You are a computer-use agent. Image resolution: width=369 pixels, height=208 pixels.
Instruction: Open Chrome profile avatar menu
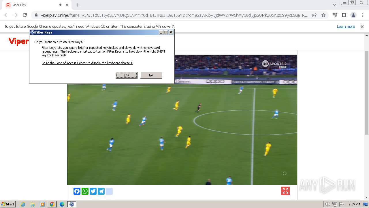[353, 15]
